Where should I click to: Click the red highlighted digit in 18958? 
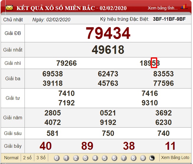point(154,63)
